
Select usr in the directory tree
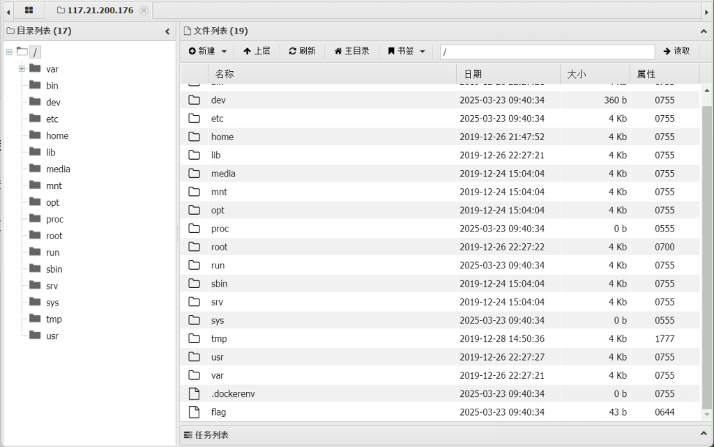(x=52, y=336)
